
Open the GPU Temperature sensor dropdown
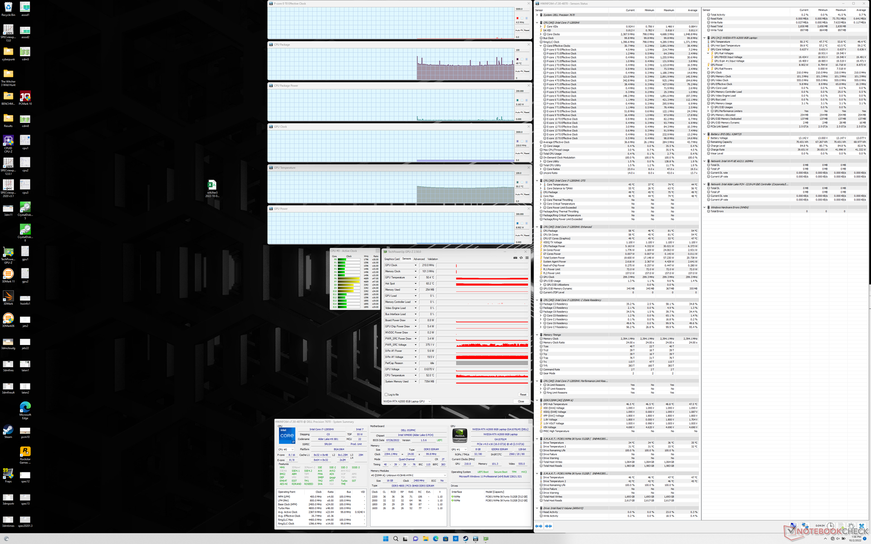tap(415, 277)
